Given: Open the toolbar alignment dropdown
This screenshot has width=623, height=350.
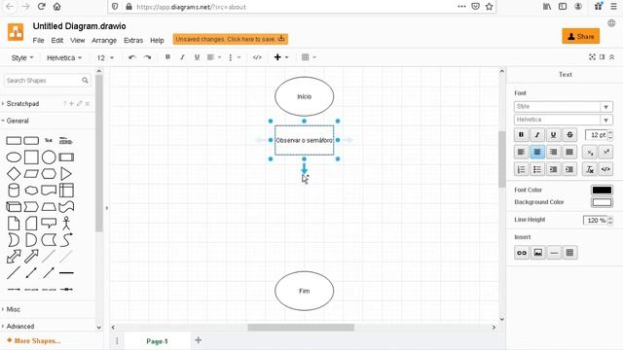Looking at the screenshot, I should point(214,57).
